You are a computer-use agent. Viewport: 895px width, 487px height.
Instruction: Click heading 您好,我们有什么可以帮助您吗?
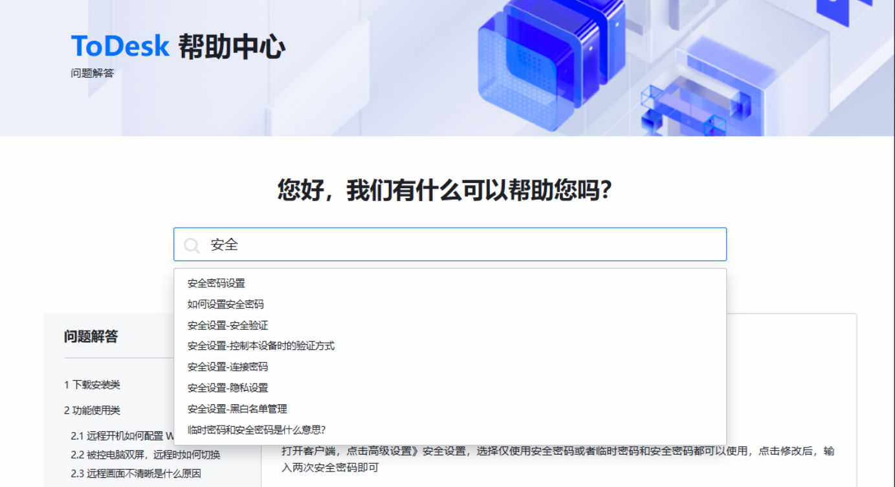(445, 190)
